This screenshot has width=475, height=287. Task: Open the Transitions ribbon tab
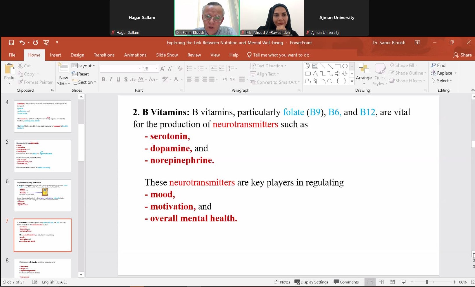(104, 55)
